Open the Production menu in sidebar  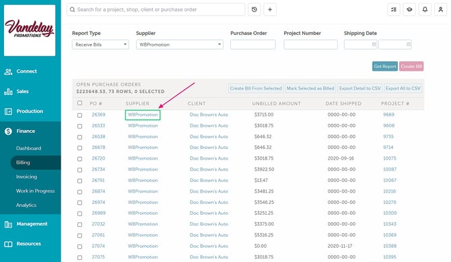pyautogui.click(x=30, y=111)
